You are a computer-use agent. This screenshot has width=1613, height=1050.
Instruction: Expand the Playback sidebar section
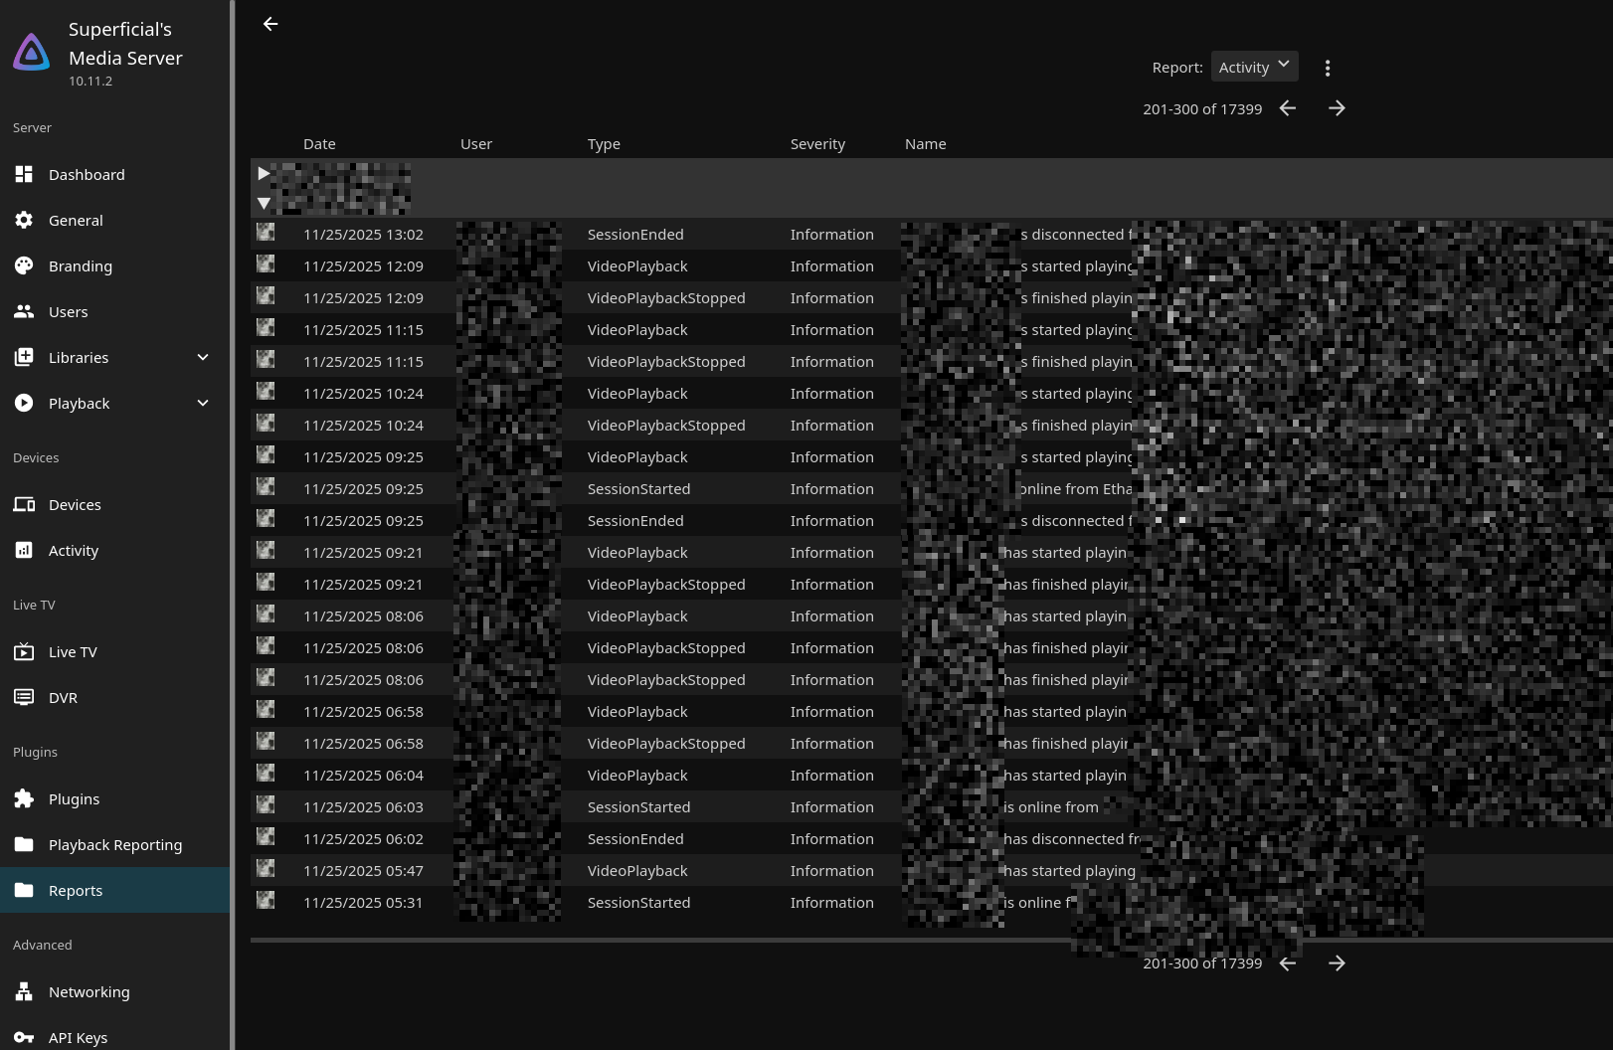click(x=203, y=404)
